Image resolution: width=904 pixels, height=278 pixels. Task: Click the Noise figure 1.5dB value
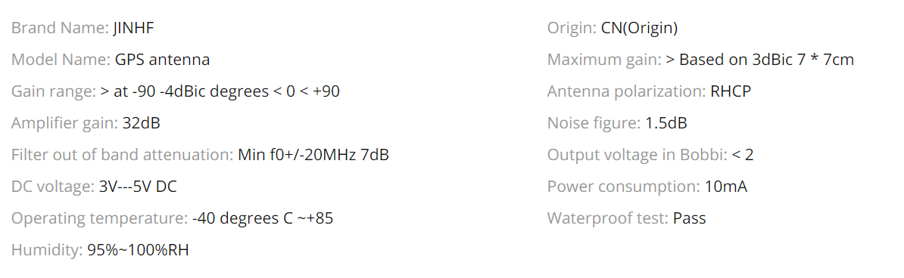coord(666,122)
